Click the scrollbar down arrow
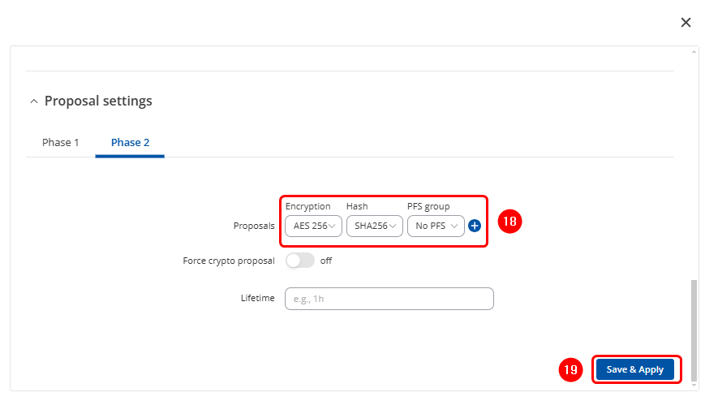The image size is (705, 401). click(x=694, y=385)
